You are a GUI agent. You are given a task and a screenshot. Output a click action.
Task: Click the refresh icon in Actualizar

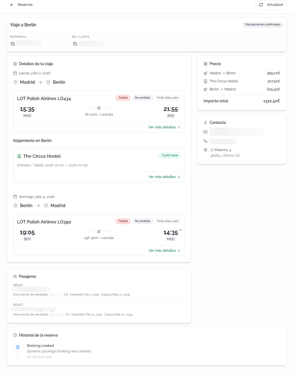click(261, 5)
